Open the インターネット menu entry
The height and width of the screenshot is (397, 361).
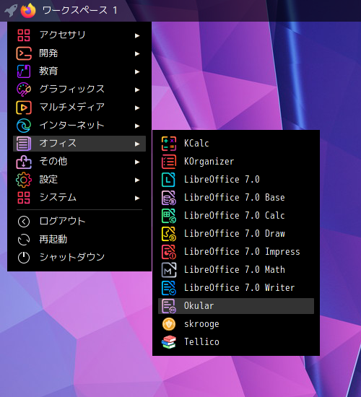pos(79,126)
